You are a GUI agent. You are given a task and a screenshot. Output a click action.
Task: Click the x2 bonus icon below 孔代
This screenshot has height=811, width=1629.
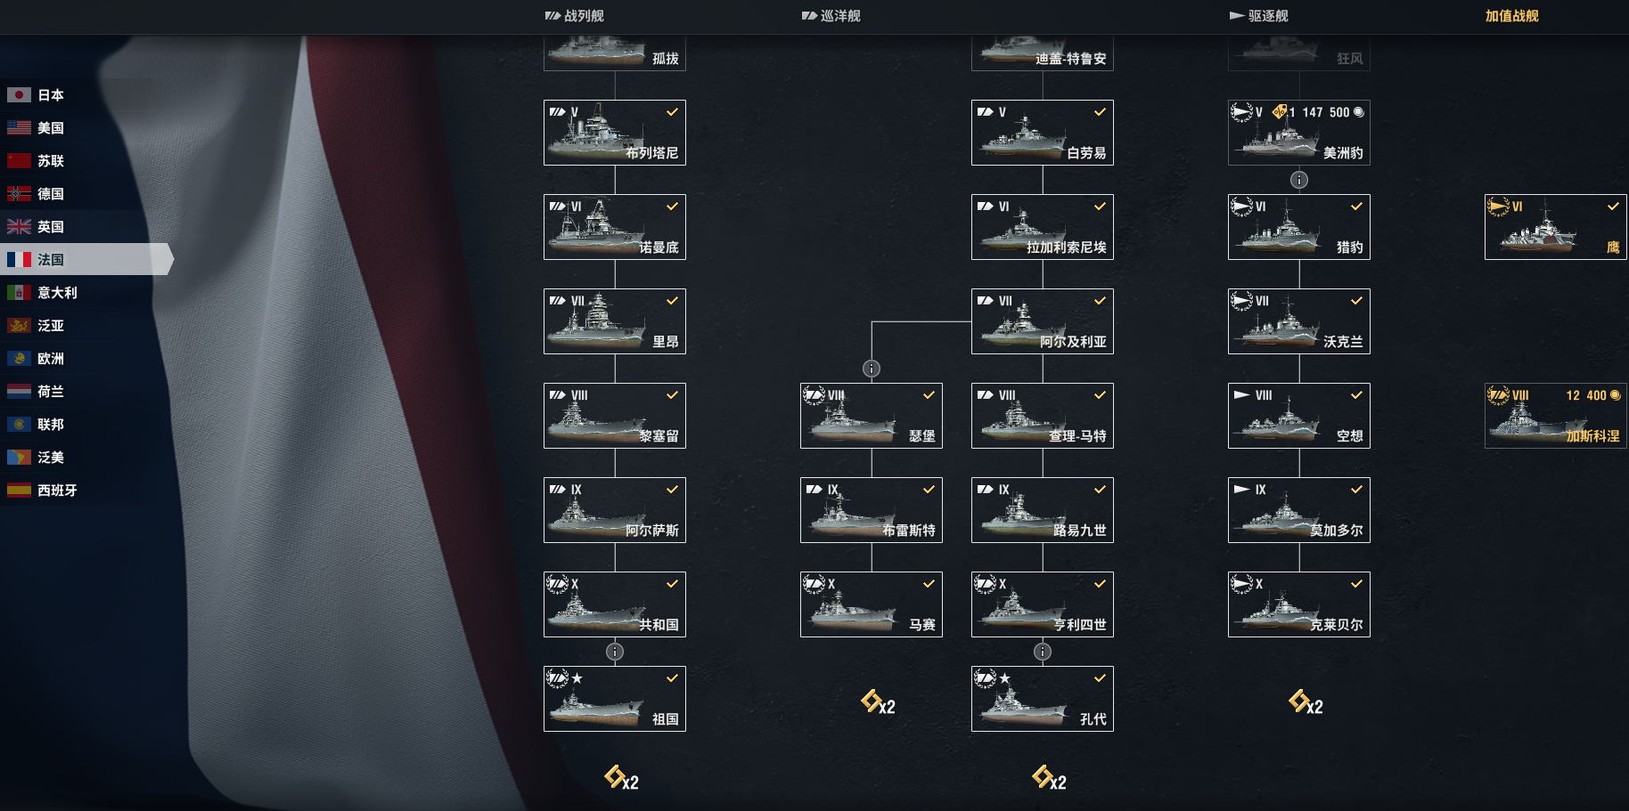[x=1049, y=778]
